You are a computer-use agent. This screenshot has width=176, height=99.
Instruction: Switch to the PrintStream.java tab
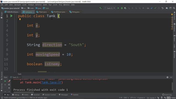(x=59, y=12)
